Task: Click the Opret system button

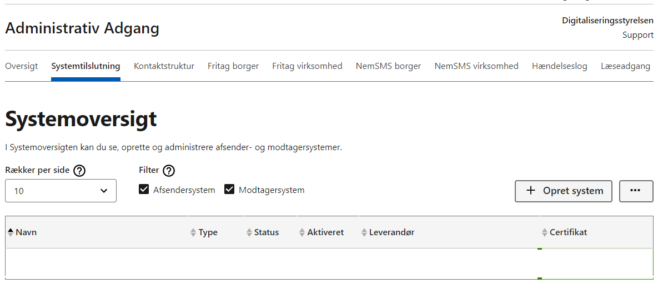Action: coord(564,191)
